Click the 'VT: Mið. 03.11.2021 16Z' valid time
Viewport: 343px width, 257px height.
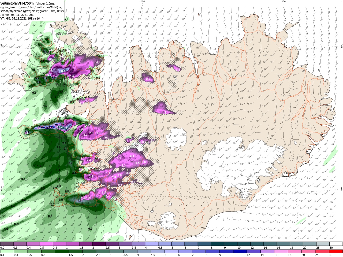tap(16, 18)
